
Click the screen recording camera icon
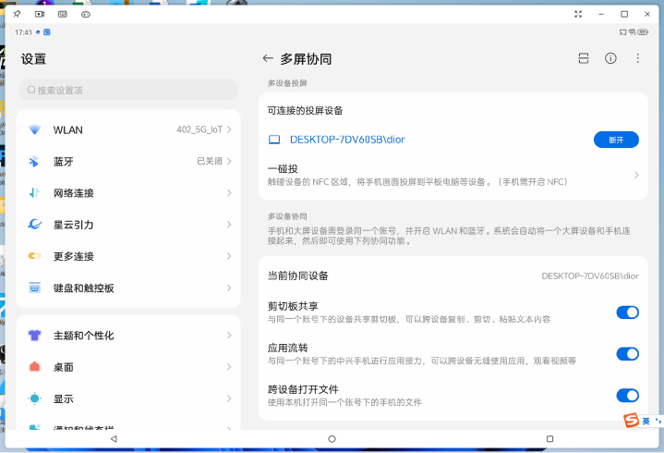(x=40, y=14)
